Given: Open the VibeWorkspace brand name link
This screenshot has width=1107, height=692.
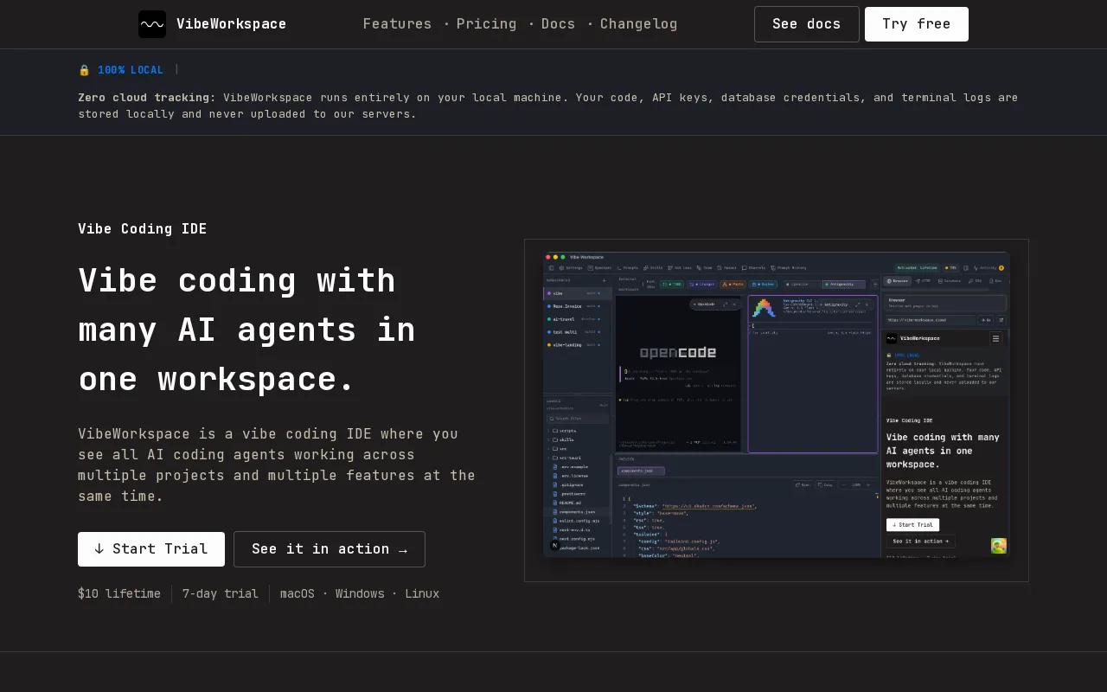Looking at the screenshot, I should coord(231,24).
